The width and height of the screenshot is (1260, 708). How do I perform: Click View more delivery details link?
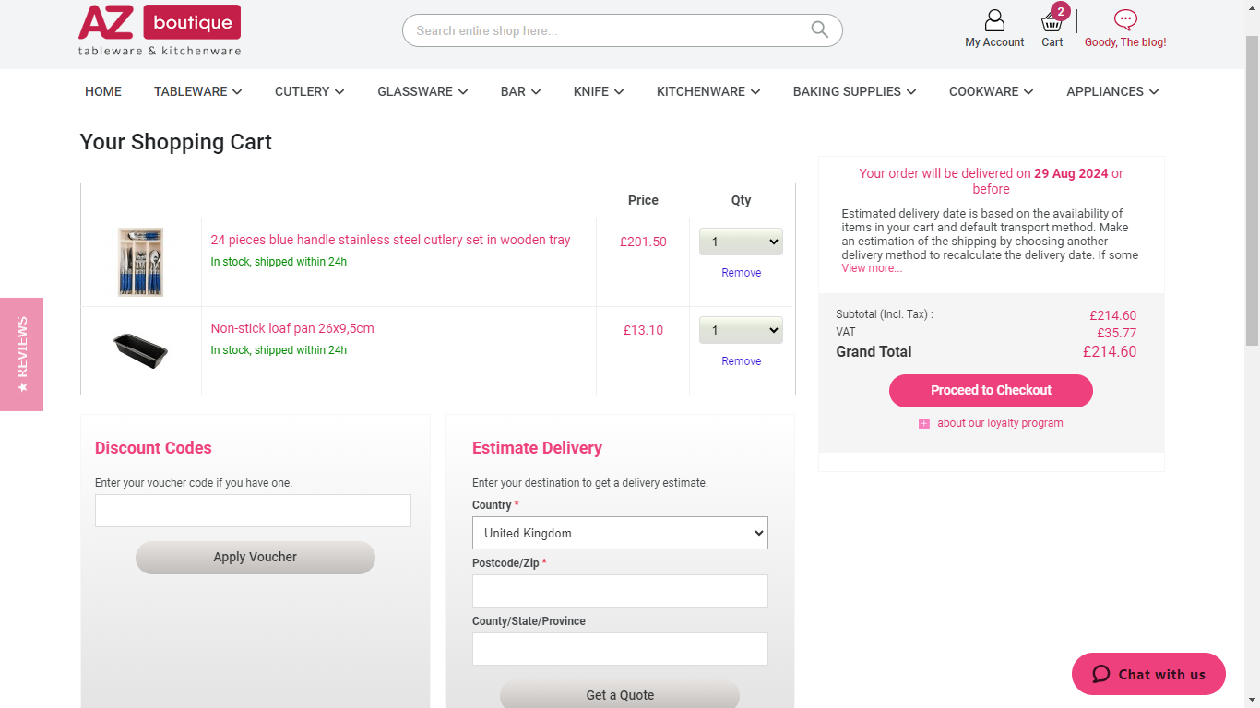tap(872, 268)
